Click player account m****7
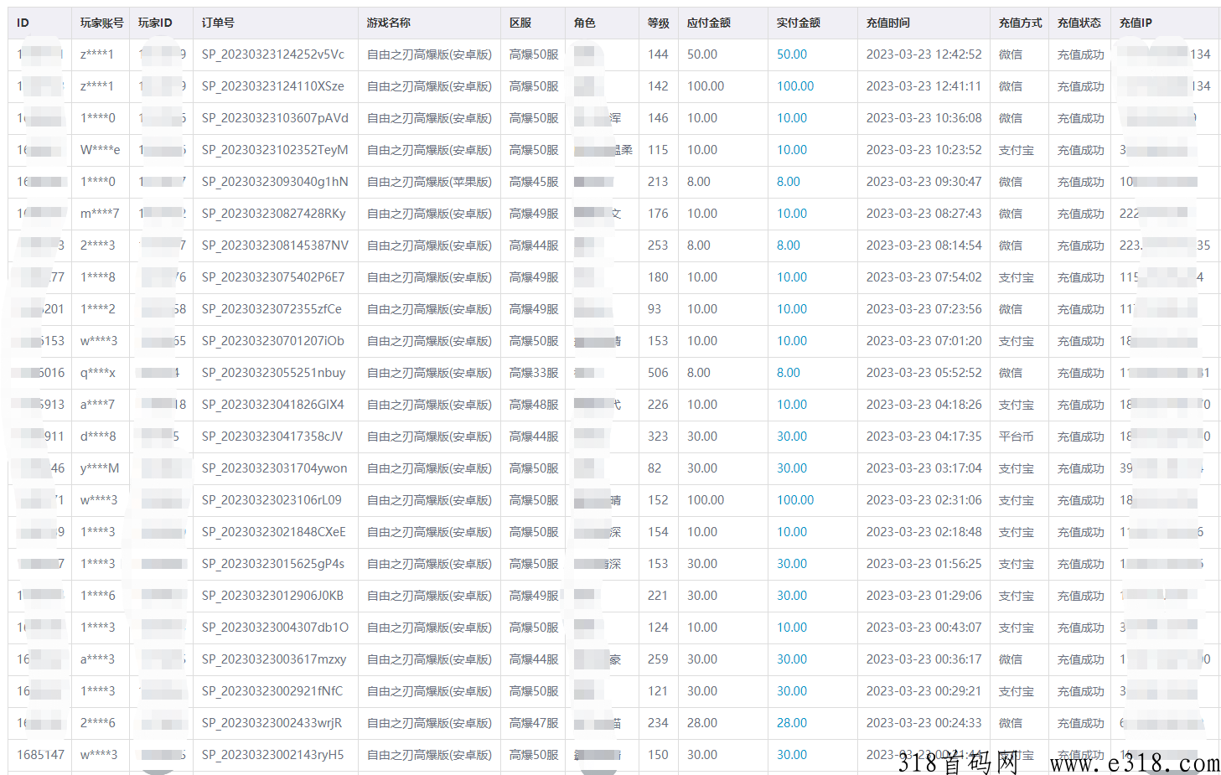 tap(100, 214)
